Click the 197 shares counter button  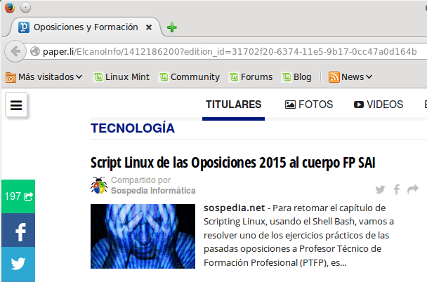[18, 196]
